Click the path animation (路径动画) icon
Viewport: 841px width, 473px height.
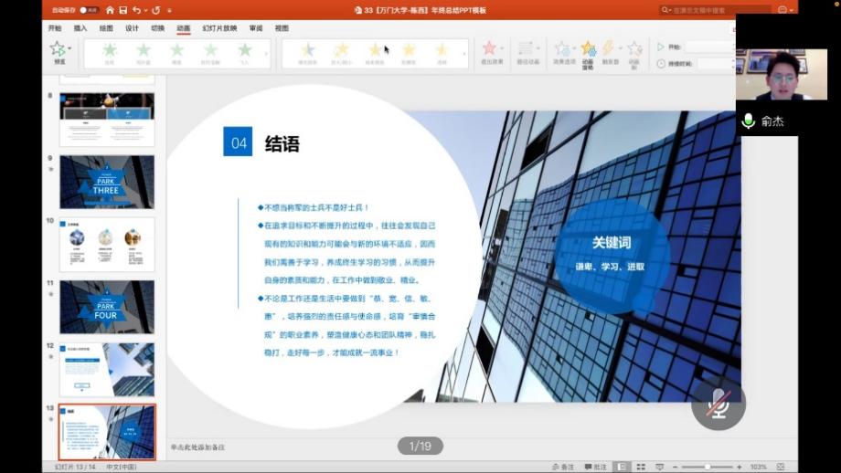coord(525,48)
